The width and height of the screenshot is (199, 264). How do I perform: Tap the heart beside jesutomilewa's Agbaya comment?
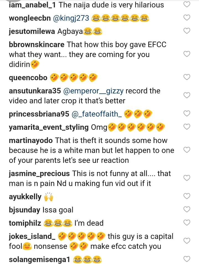pos(187,31)
